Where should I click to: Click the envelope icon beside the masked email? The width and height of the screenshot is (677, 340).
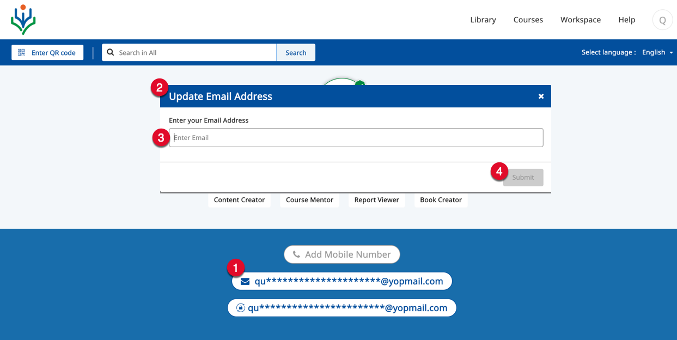click(x=245, y=282)
